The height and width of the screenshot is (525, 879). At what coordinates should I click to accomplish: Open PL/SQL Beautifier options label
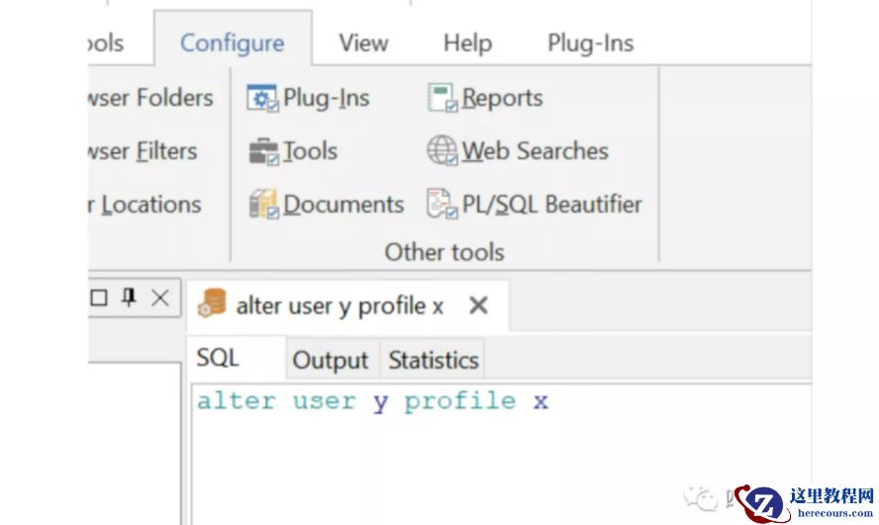(x=551, y=205)
